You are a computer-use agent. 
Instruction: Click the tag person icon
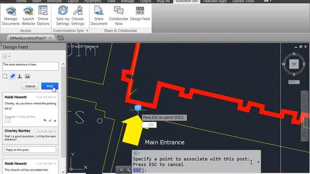point(20,76)
